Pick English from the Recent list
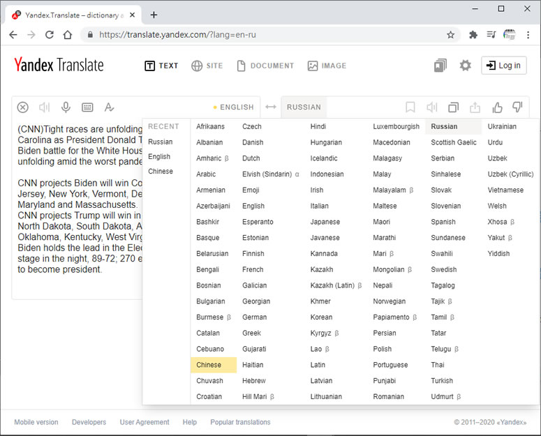 click(159, 156)
